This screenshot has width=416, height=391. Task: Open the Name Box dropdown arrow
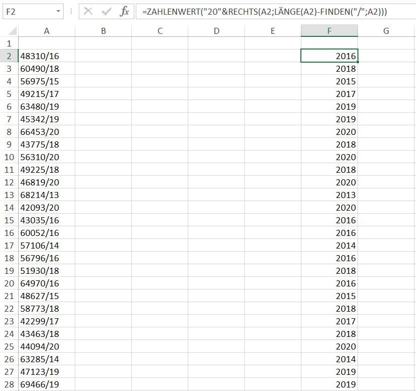58,12
